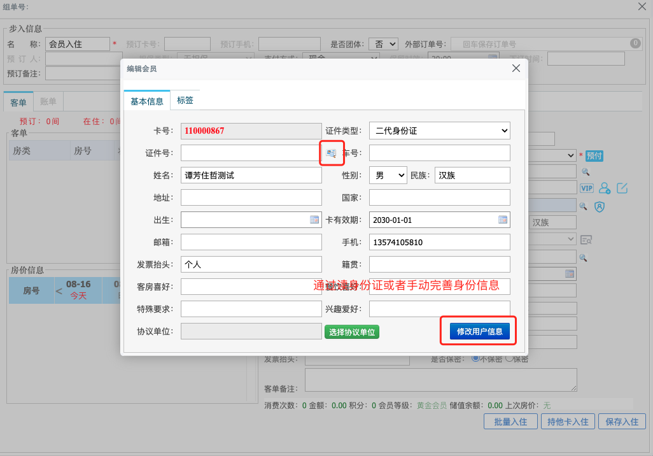This screenshot has height=456, width=653.
Task: Click the 持他卡入住 button
Action: pos(568,422)
